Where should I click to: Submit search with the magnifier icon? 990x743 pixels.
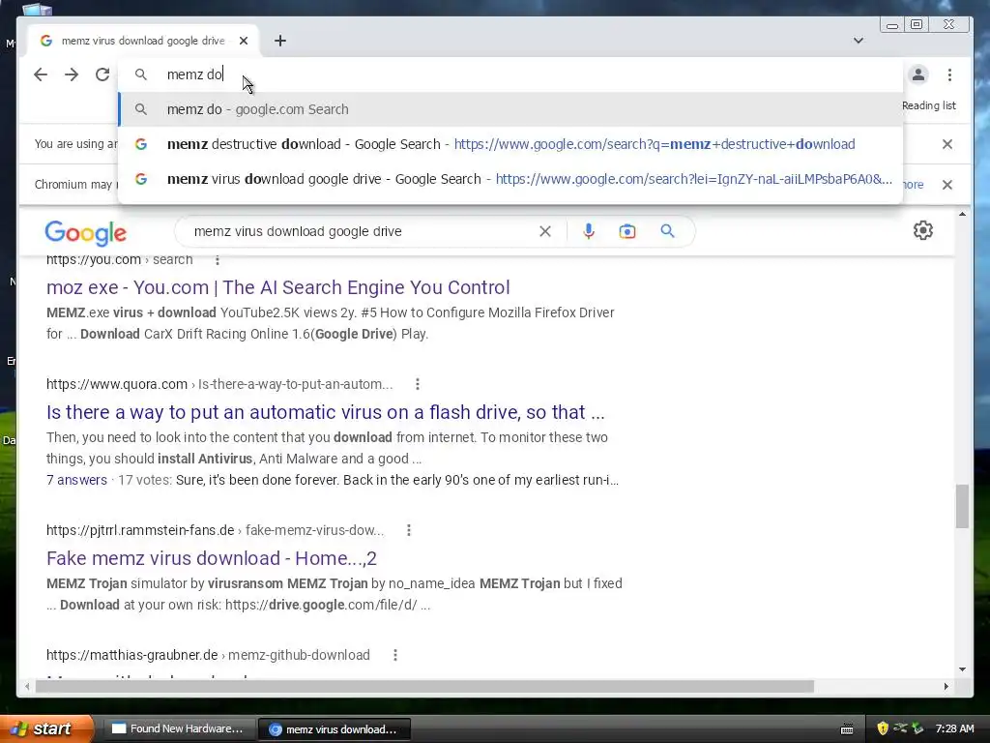click(x=667, y=231)
